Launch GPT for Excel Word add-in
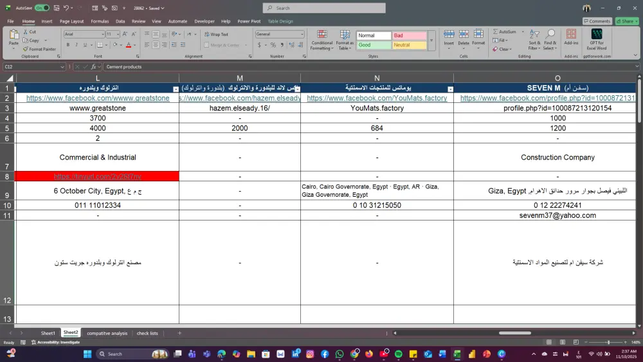Image resolution: width=643 pixels, height=362 pixels. (597, 39)
